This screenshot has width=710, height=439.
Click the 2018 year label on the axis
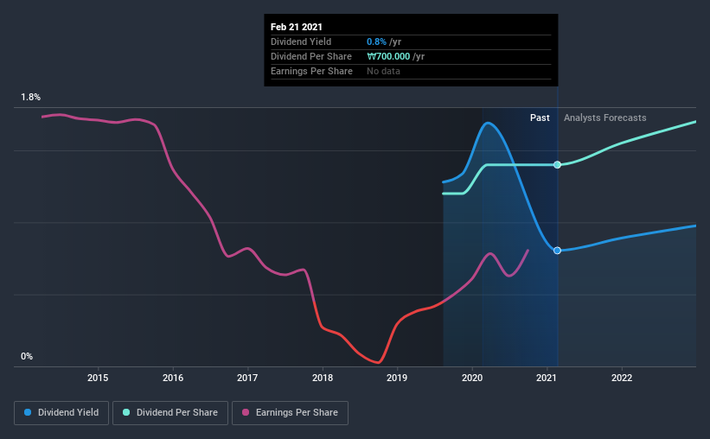(323, 378)
